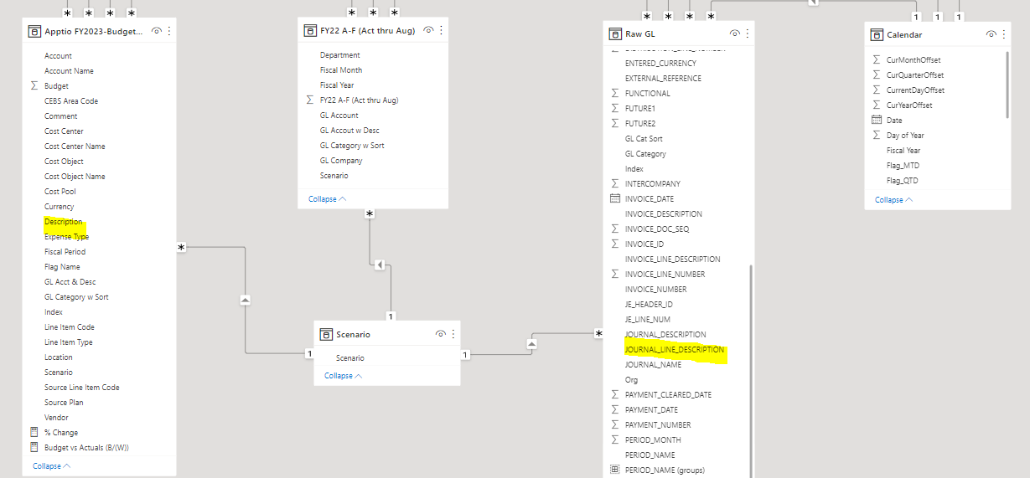
Task: Click the Apptio FY2023-Budget table header icon
Action: [x=34, y=31]
